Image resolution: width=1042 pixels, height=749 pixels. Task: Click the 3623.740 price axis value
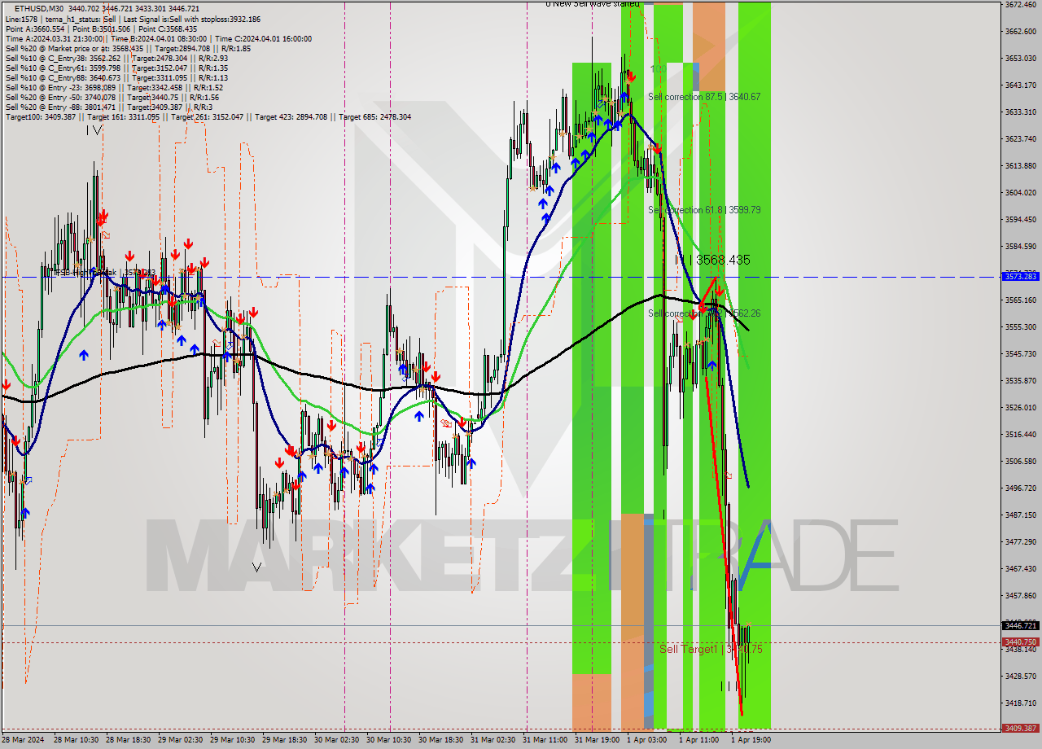click(1020, 138)
